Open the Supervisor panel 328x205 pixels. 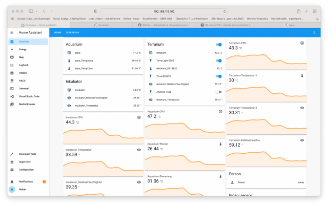pyautogui.click(x=28, y=162)
